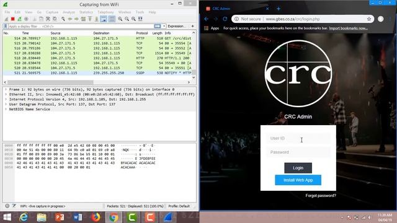Open the Chrome profile avatar
Viewport: 397px width, 223px height.
(x=380, y=19)
